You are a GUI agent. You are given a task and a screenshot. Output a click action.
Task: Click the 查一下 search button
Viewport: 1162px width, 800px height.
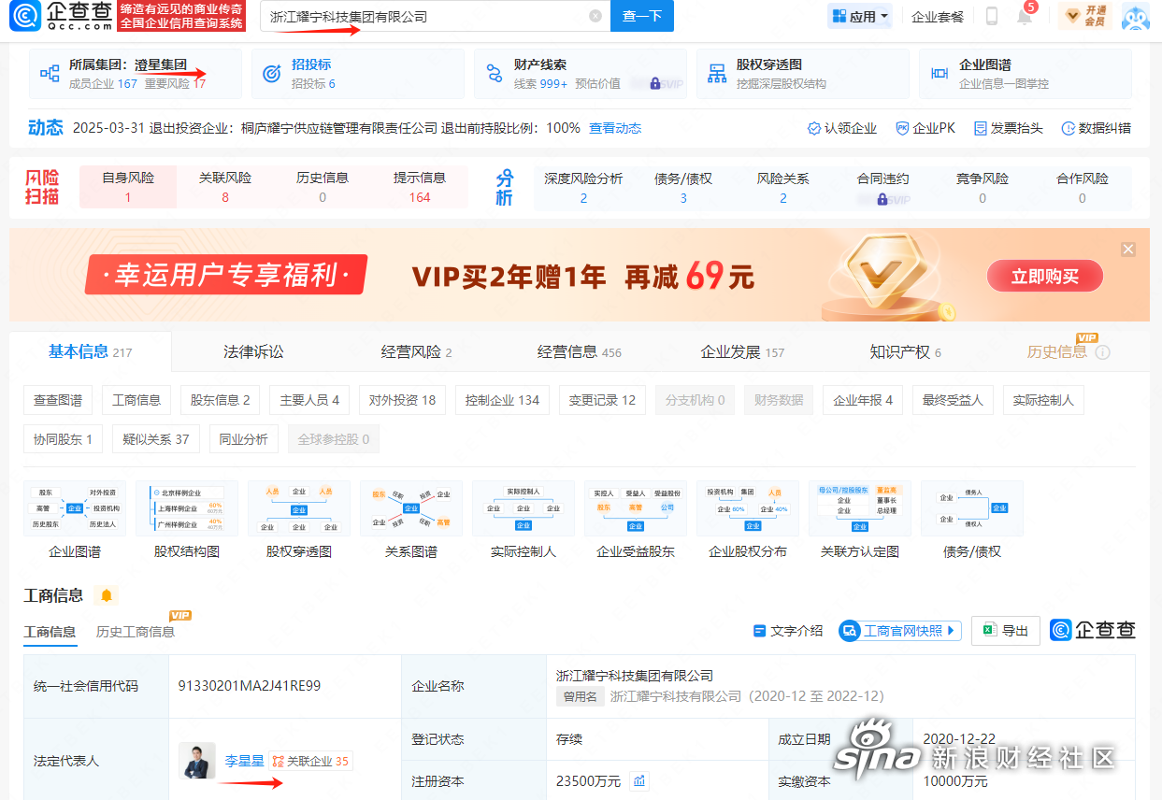point(642,16)
